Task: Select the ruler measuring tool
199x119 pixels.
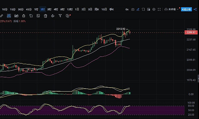Action: pyautogui.click(x=1, y=16)
